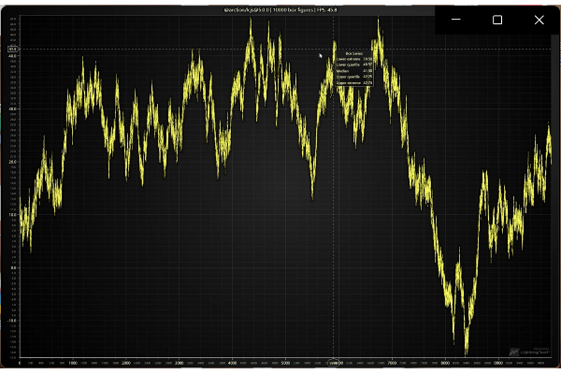
Task: Click the LightningChart logo in the bottom-right corner
Action: pos(525,350)
